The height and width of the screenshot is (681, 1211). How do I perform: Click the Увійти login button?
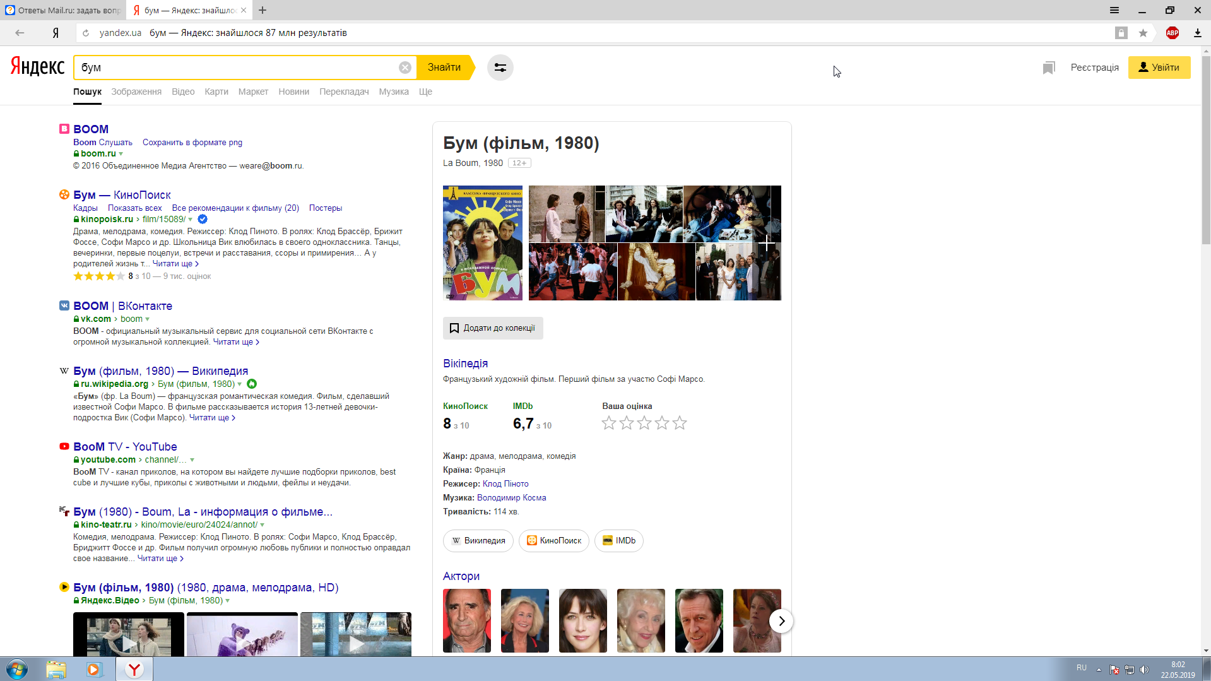1159,68
